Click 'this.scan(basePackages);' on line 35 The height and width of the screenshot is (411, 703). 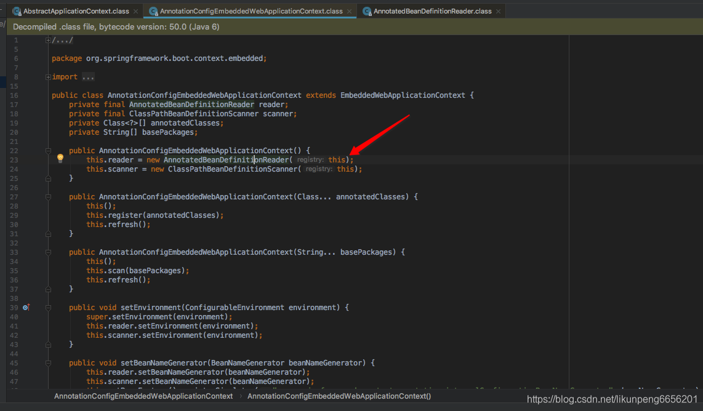138,271
